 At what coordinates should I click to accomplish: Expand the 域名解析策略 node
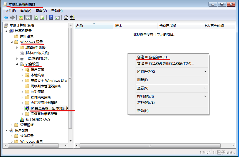click(x=17, y=48)
